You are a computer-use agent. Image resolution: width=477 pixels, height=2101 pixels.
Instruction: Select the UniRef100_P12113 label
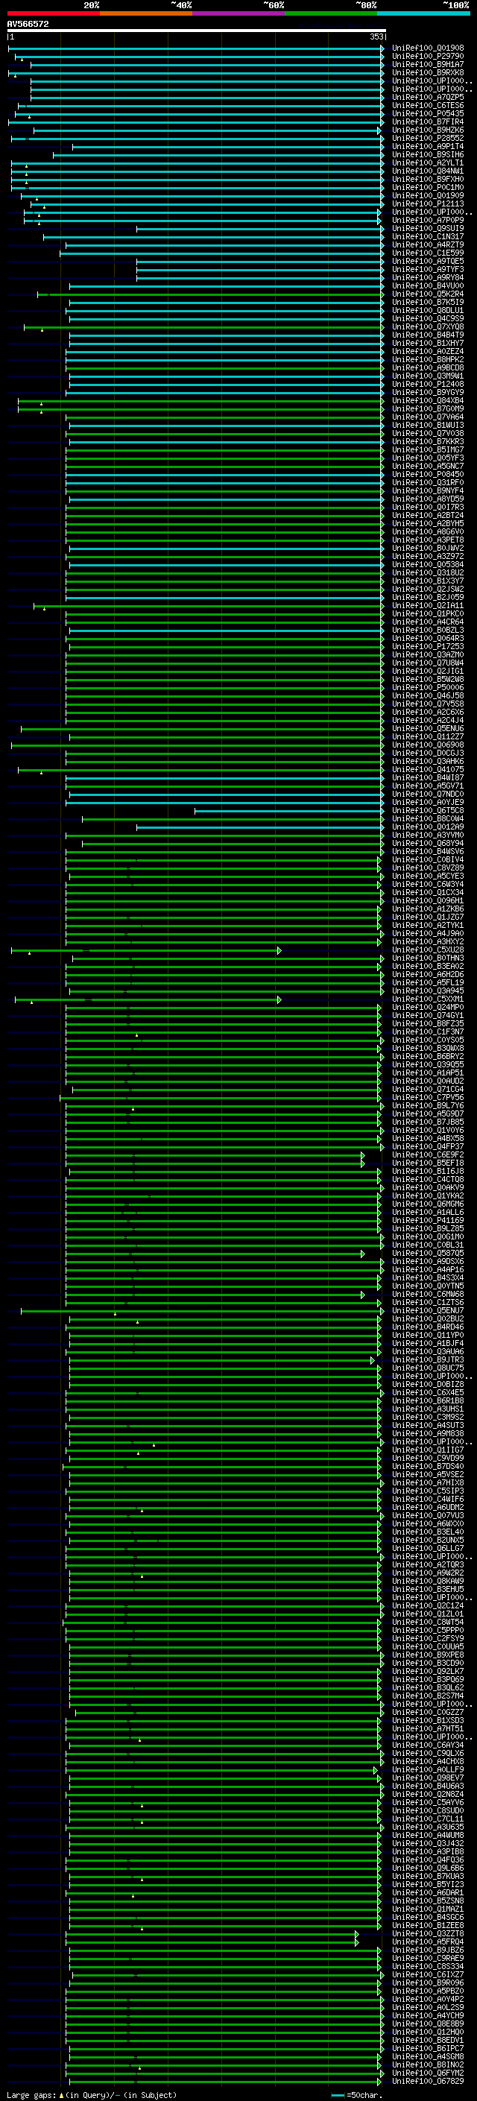coord(427,204)
